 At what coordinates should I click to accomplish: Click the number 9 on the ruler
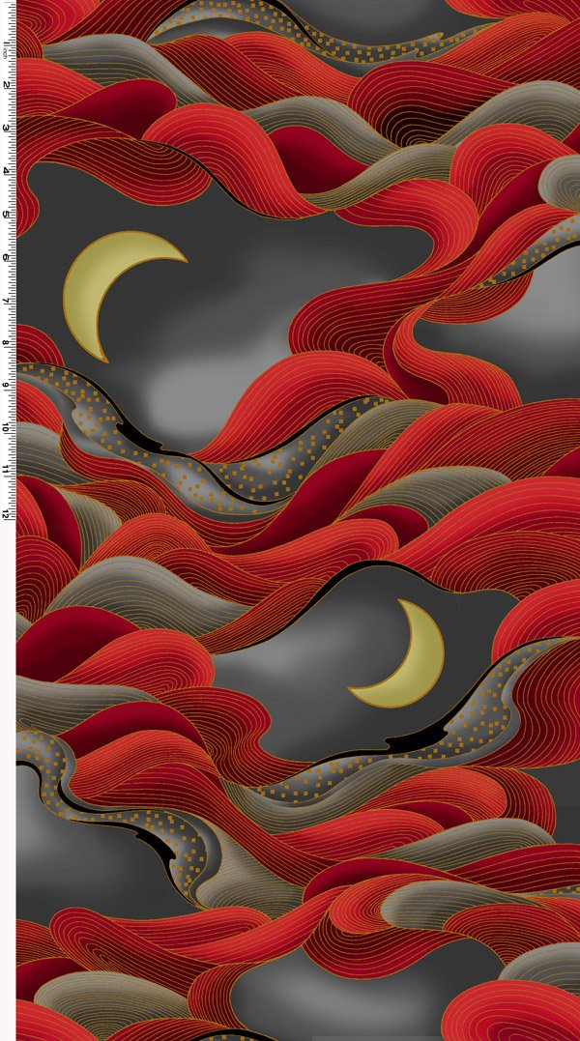(7, 385)
